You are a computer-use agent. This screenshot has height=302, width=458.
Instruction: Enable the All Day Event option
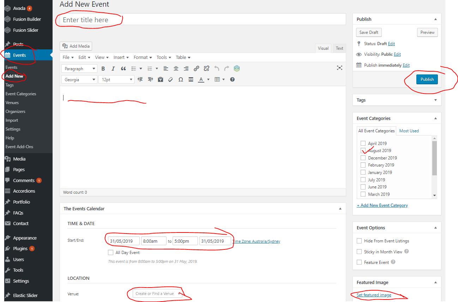tap(111, 252)
